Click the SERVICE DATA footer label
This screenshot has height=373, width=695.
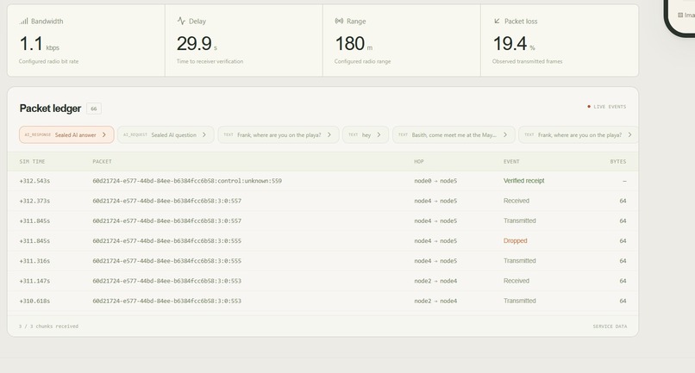pyautogui.click(x=610, y=326)
